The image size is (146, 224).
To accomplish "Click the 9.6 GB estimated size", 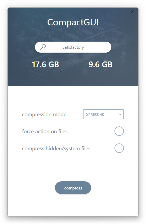I will tap(100, 64).
